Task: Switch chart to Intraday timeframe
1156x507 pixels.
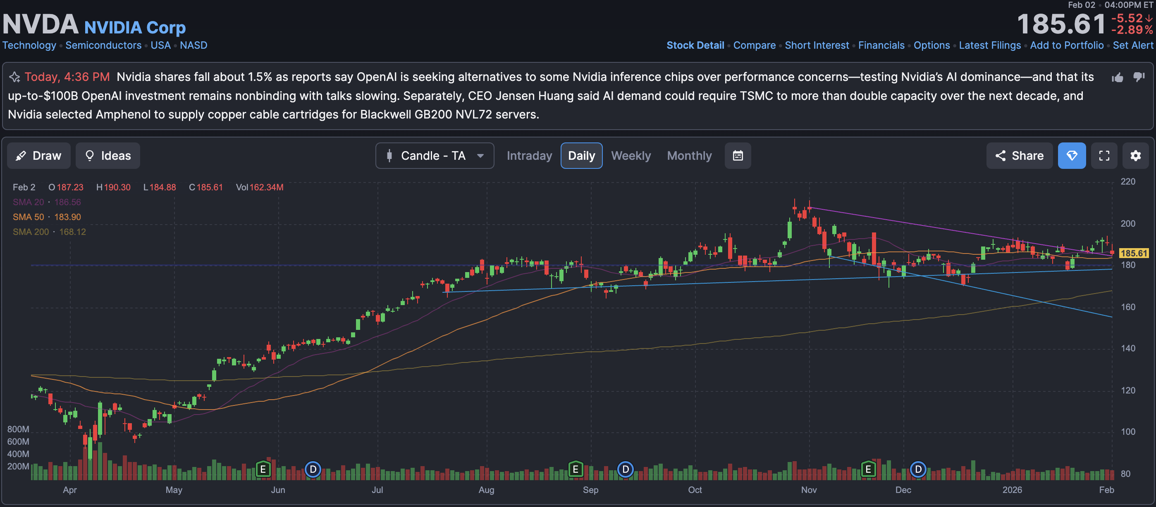Action: (x=529, y=156)
